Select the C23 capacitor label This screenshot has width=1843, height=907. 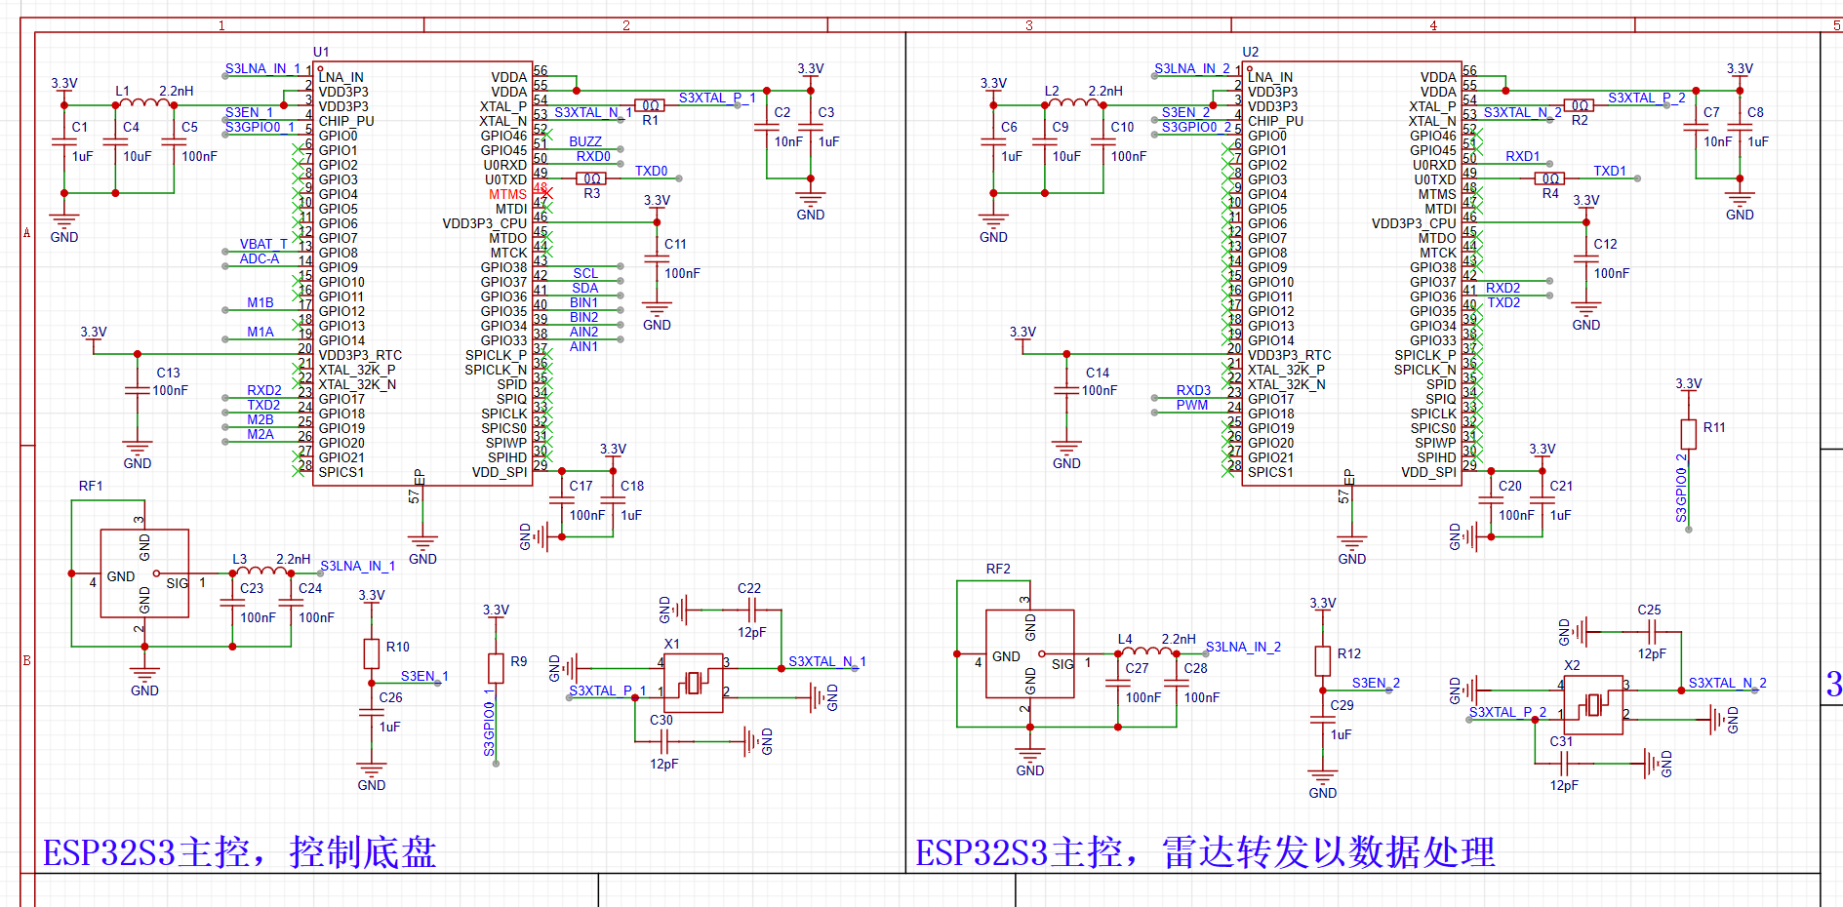click(252, 588)
